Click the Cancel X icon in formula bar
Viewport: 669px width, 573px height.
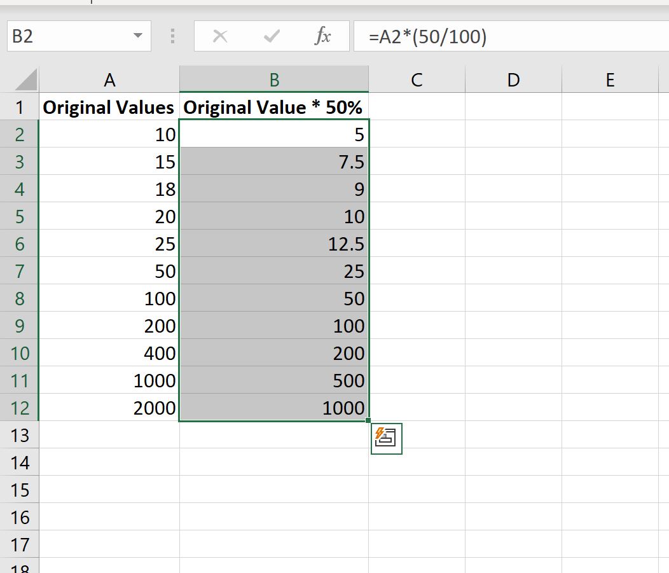point(220,36)
